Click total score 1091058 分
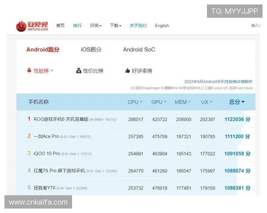The width and height of the screenshot is (267, 213). pyautogui.click(x=237, y=154)
